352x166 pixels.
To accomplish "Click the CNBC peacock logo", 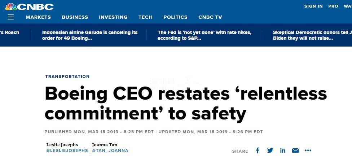I will [29, 6].
